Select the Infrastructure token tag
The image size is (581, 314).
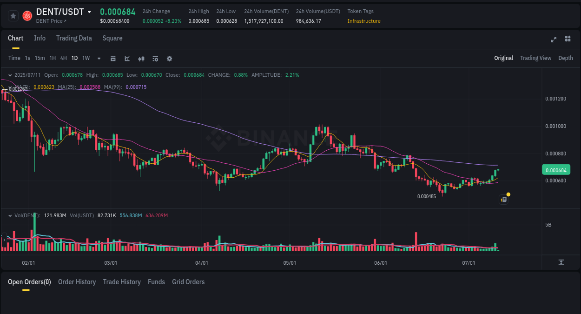click(363, 21)
